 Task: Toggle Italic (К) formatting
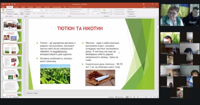pyautogui.click(x=36, y=13)
